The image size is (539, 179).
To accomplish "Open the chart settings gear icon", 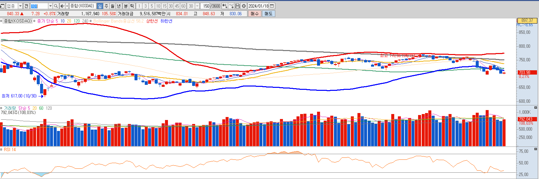I will pyautogui.click(x=244, y=6).
